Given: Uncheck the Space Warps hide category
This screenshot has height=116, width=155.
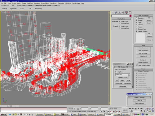Looking at the screenshot, I should coord(137,29).
